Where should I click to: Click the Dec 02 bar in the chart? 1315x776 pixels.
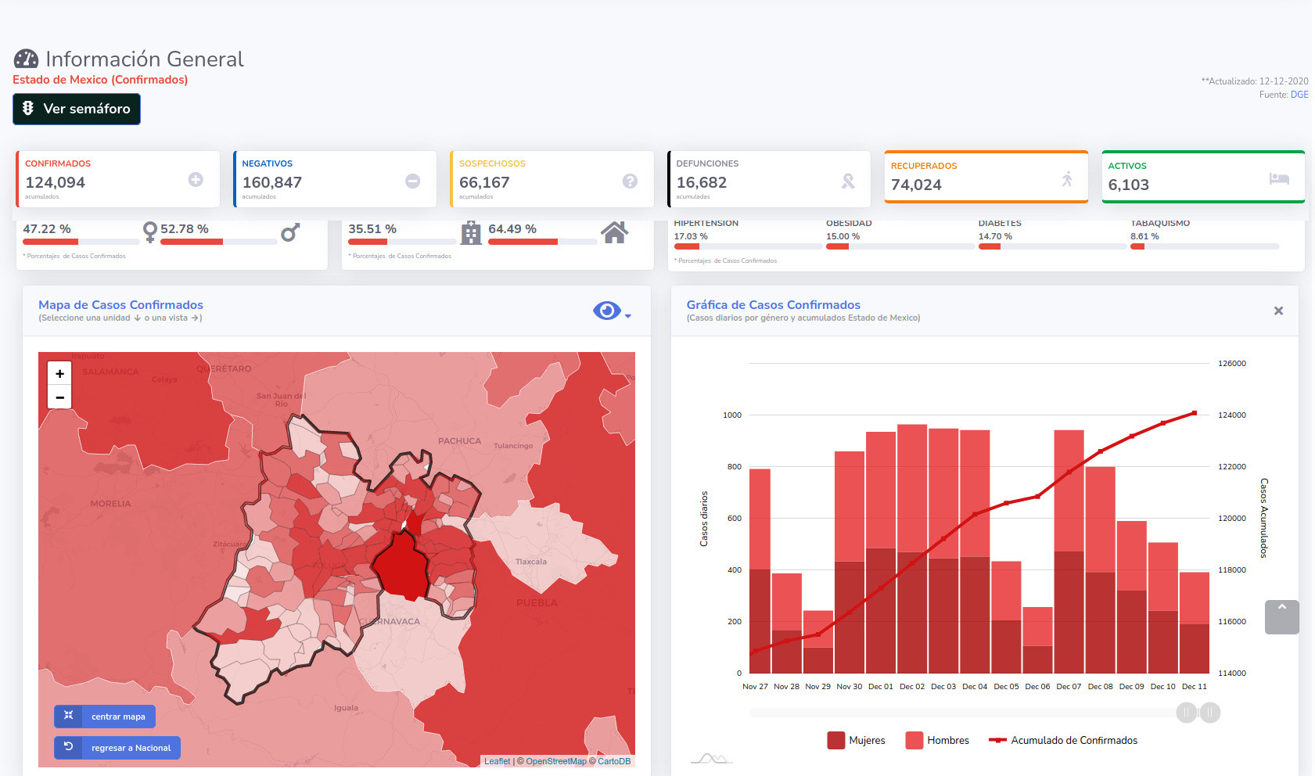pyautogui.click(x=912, y=549)
